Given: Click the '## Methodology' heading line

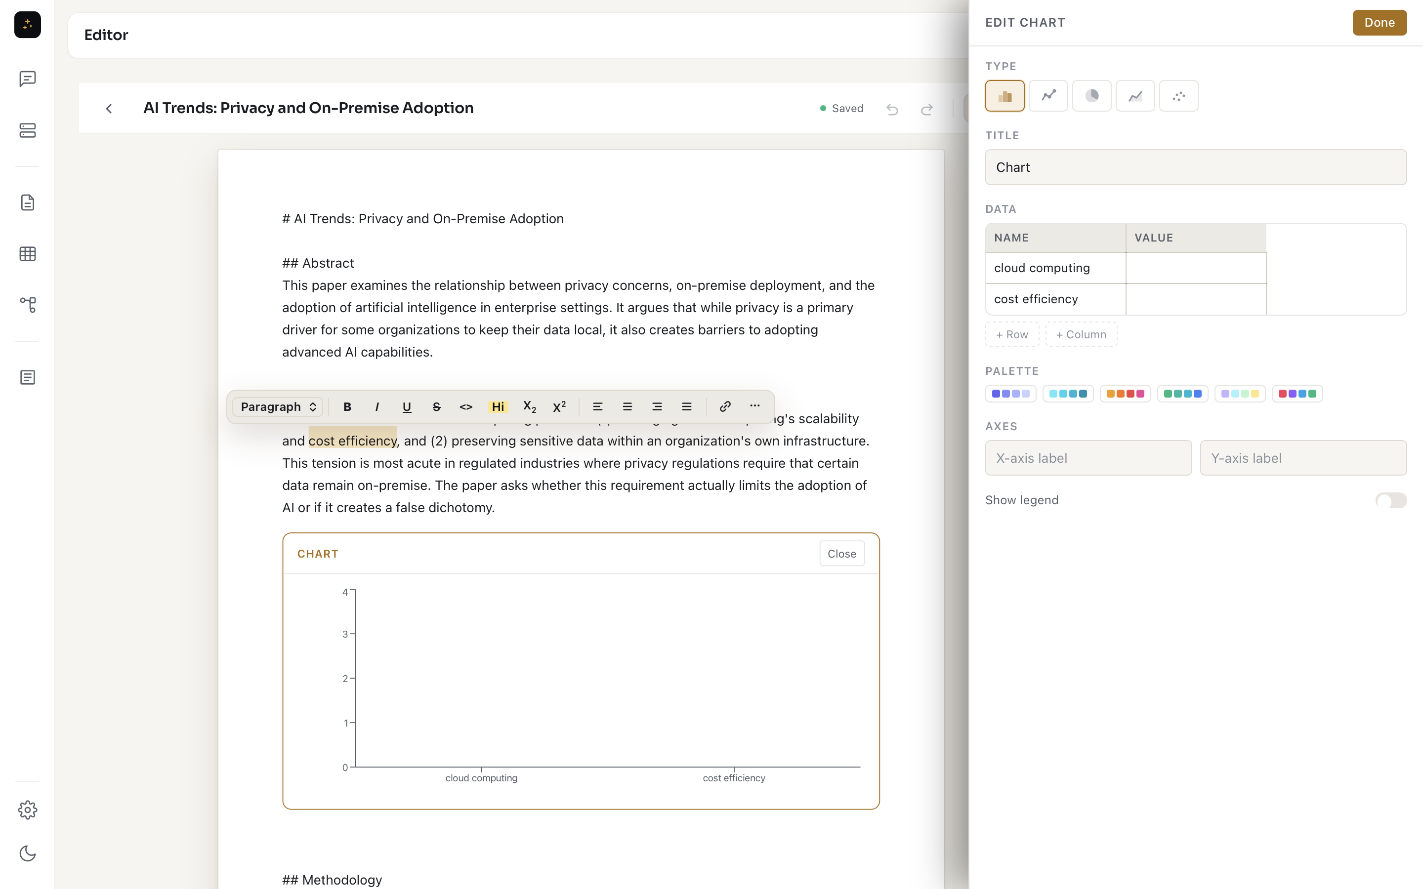Looking at the screenshot, I should click(x=332, y=880).
